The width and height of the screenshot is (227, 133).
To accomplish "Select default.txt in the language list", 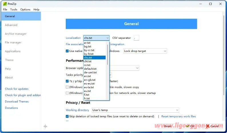I will [x=95, y=69].
